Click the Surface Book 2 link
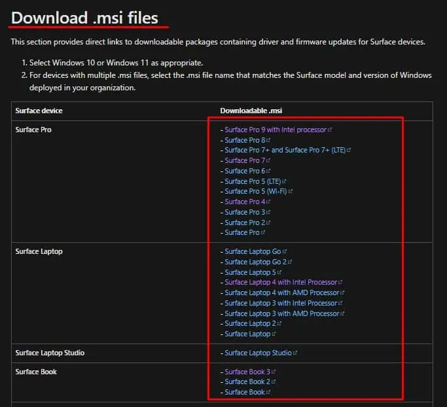447x407 pixels. tap(247, 381)
